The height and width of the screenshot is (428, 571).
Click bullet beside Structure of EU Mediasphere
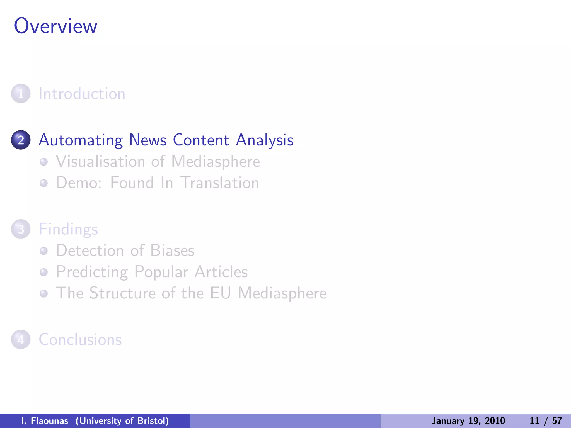(x=43, y=293)
